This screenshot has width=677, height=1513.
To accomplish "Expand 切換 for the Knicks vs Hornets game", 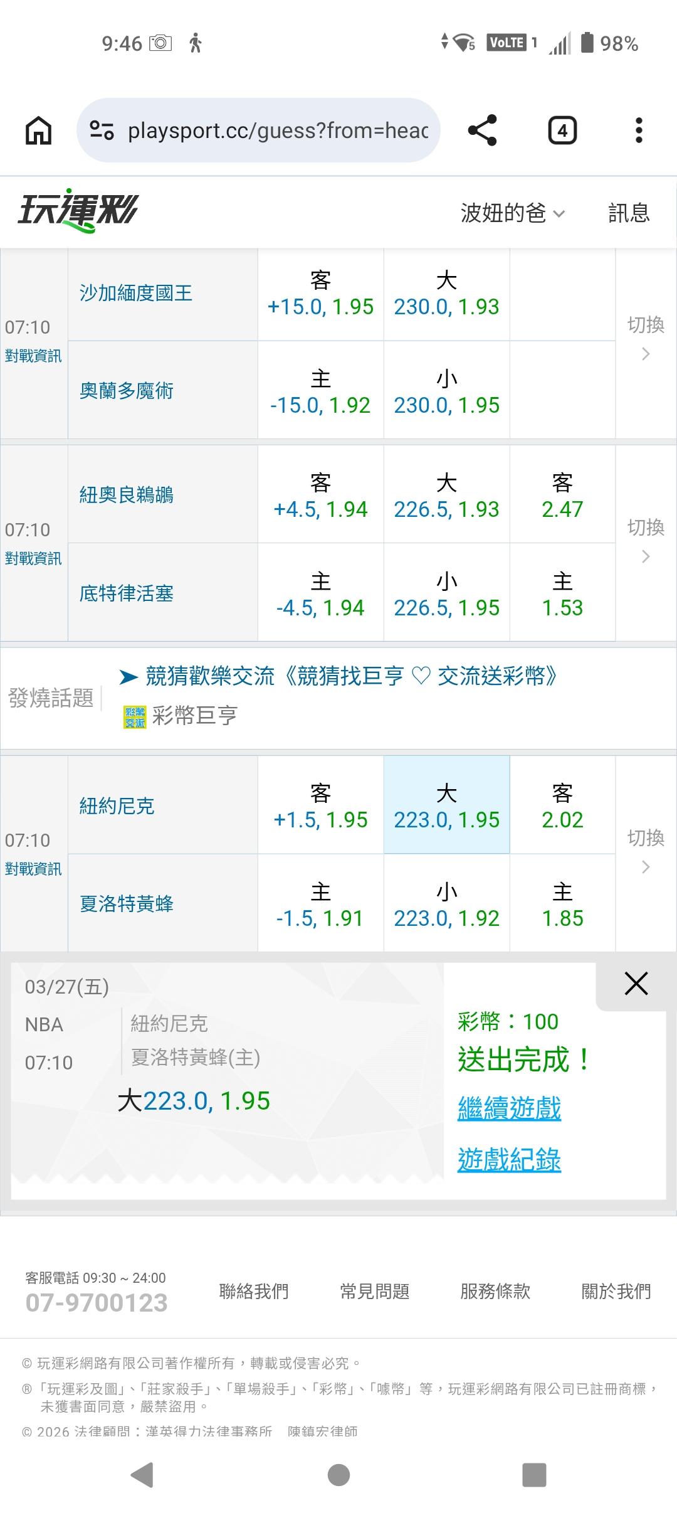I will click(646, 851).
